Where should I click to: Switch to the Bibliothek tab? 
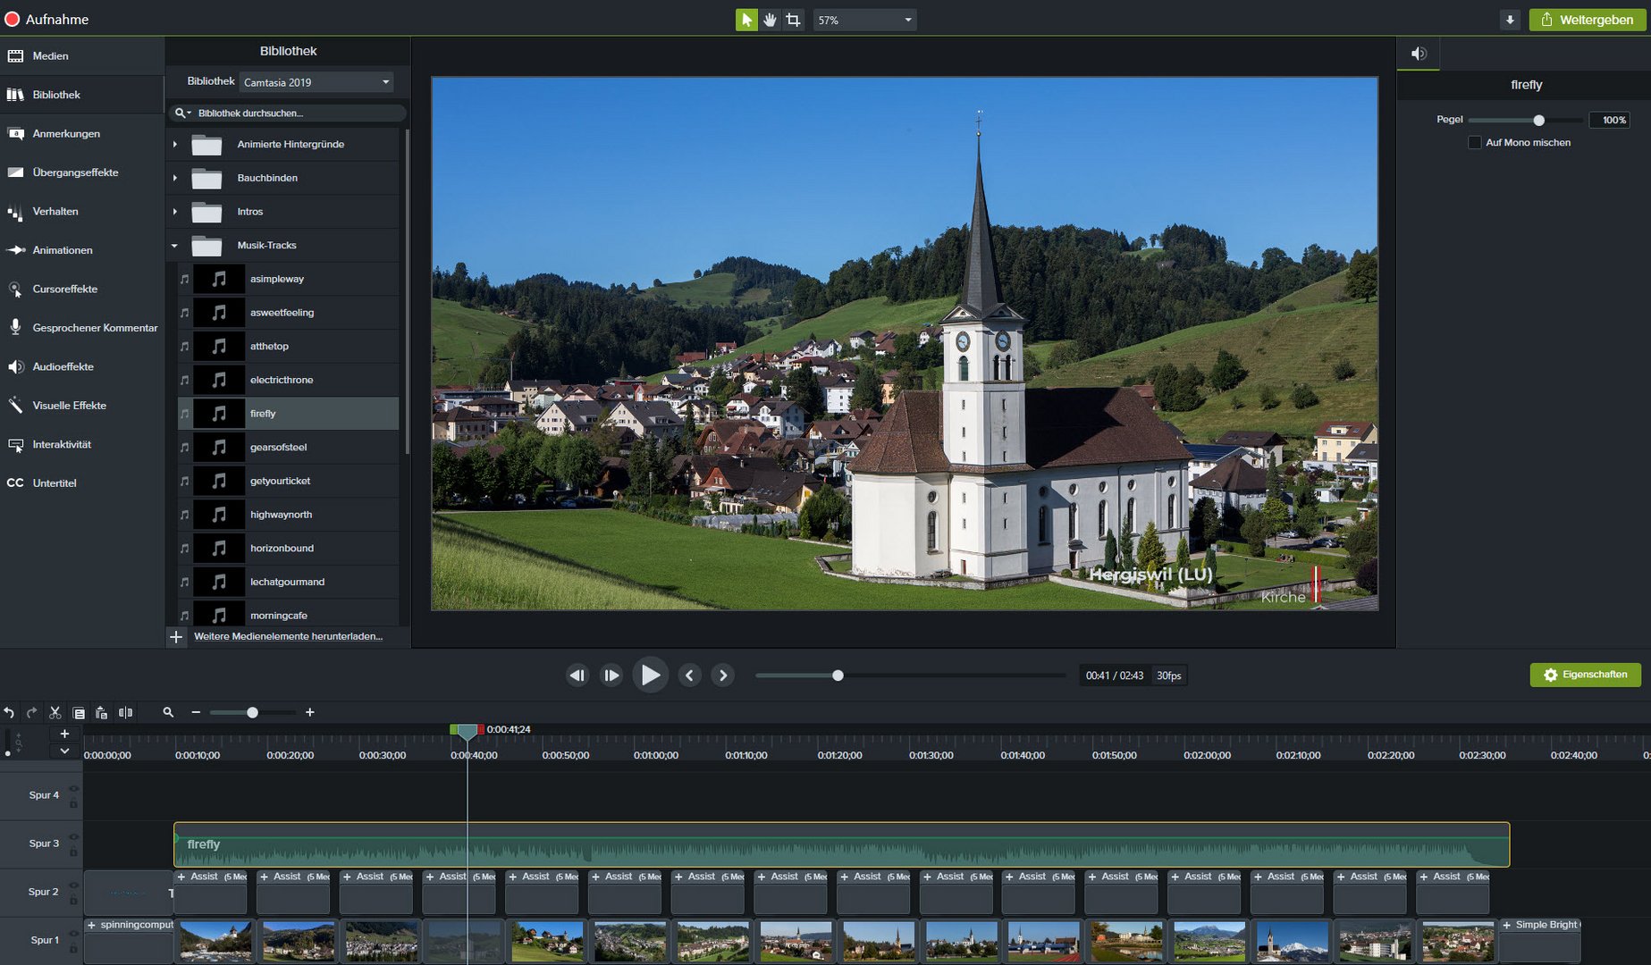click(x=81, y=95)
